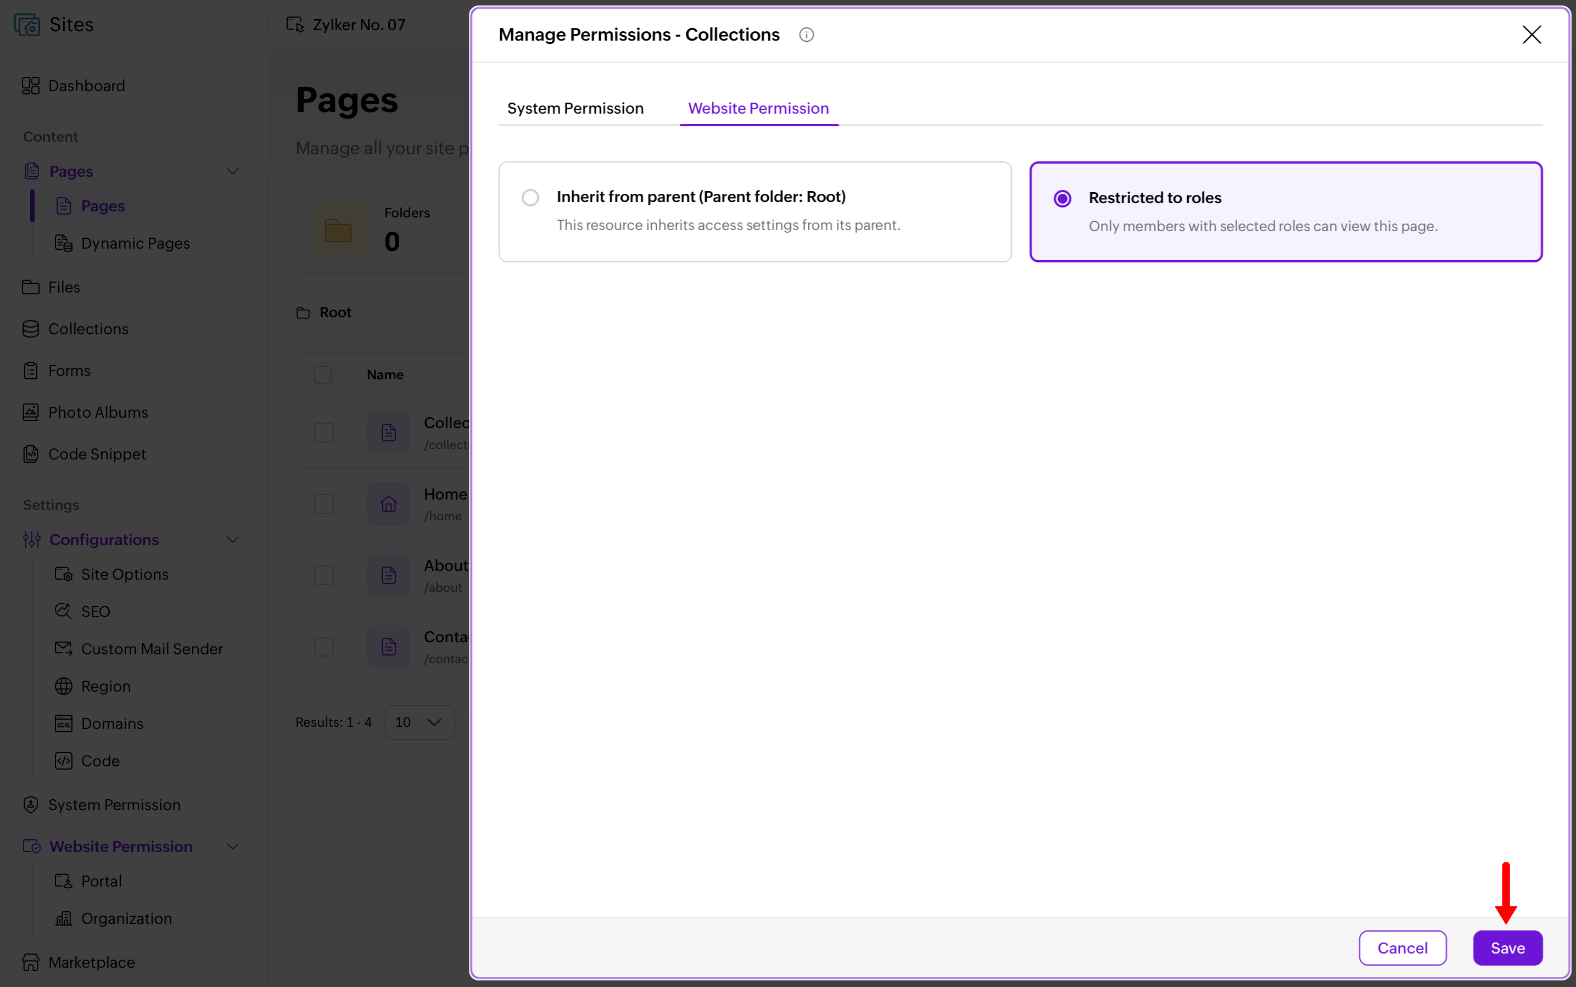Screen dimensions: 1576x987
Task: Tick the checkbox for the /collect page row
Action: click(324, 432)
